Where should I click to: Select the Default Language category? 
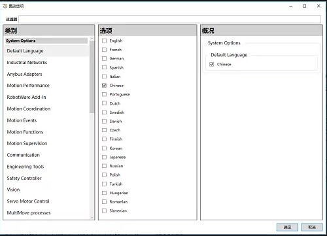click(46, 51)
